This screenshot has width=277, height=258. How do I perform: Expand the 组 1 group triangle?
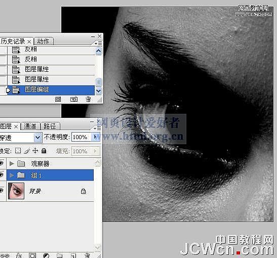click(12, 175)
